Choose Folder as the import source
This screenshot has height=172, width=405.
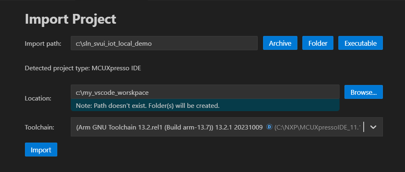click(x=318, y=43)
